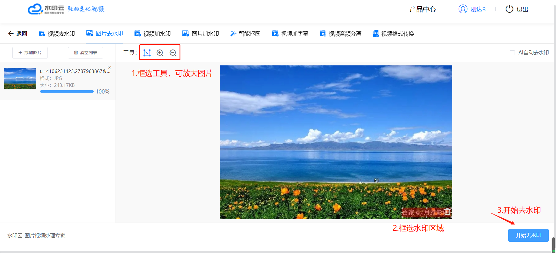Open the 图片加水印 tab
The width and height of the screenshot is (556, 253).
(x=200, y=34)
